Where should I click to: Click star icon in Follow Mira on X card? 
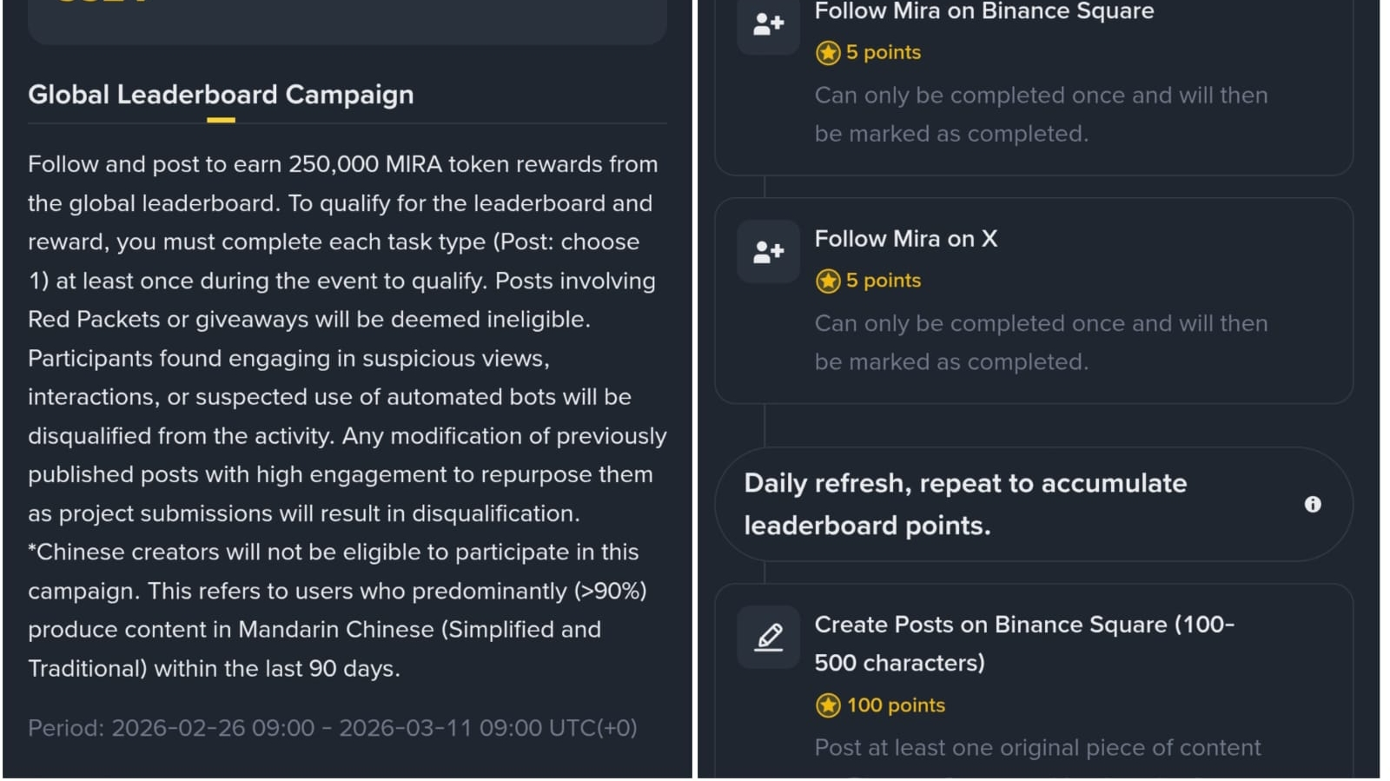[x=827, y=281]
